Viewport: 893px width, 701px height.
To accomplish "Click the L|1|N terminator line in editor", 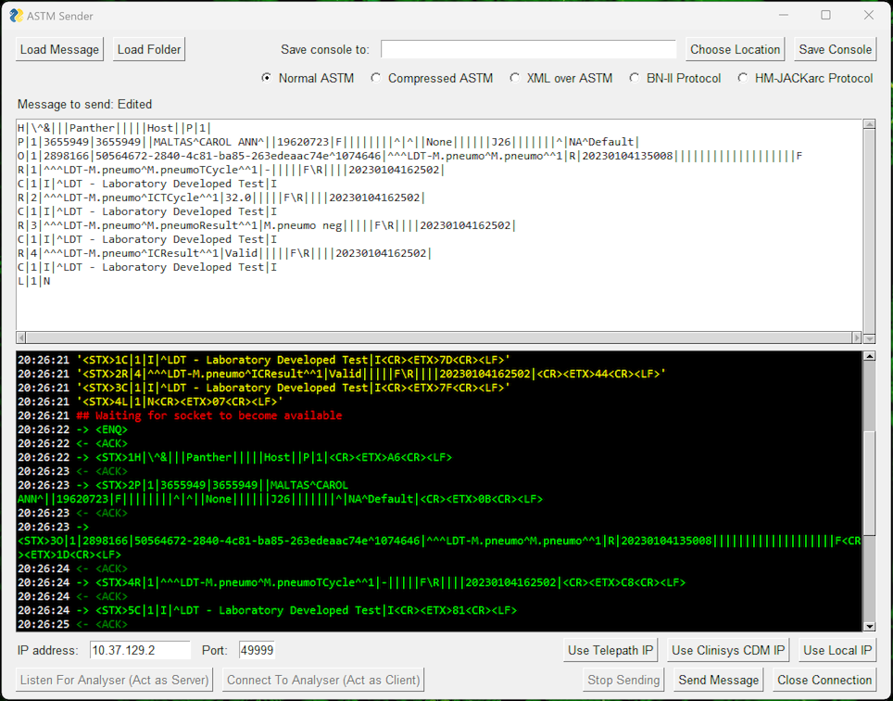I will coord(33,281).
